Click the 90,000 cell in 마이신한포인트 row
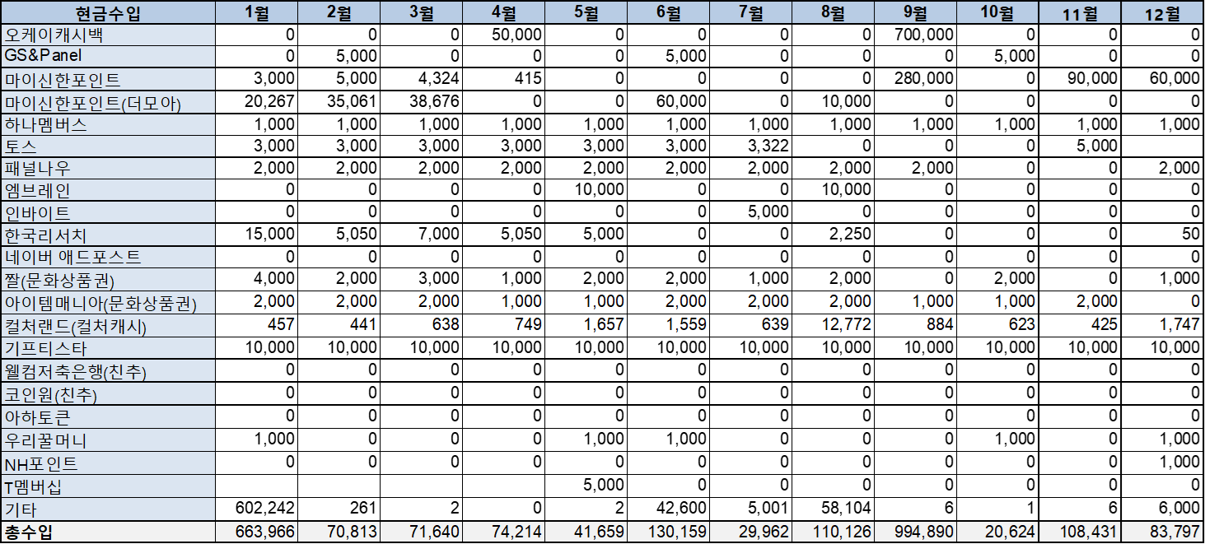 click(1080, 79)
